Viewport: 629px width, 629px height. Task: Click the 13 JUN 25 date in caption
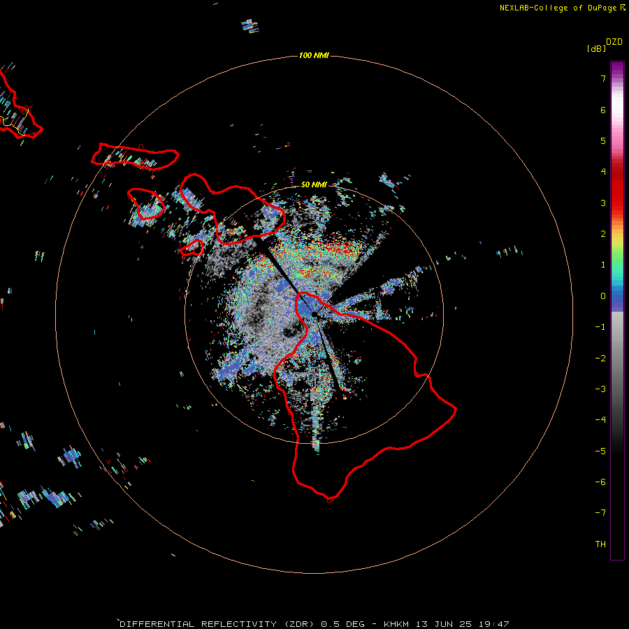[x=445, y=624]
